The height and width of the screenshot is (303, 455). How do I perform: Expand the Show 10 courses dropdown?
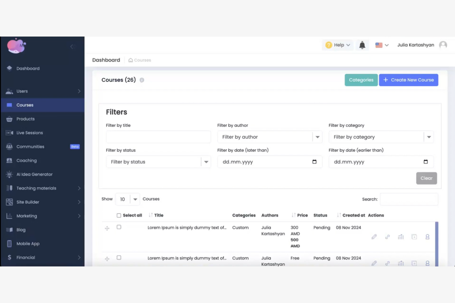(135, 199)
